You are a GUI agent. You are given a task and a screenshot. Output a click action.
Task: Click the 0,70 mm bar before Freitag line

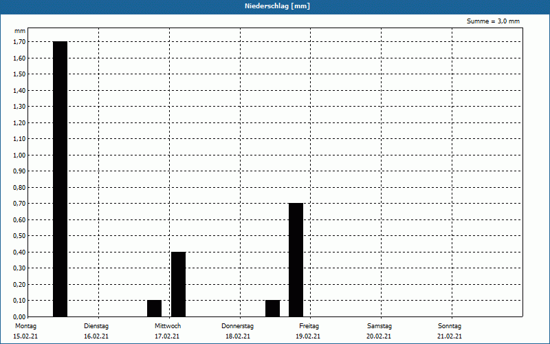(296, 260)
